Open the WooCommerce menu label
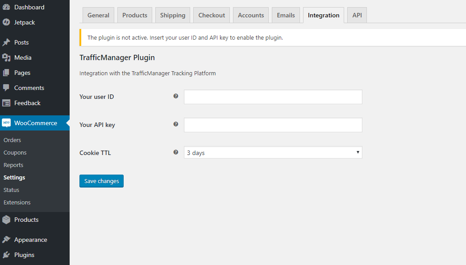Screen dimensions: 466x265 36,123
